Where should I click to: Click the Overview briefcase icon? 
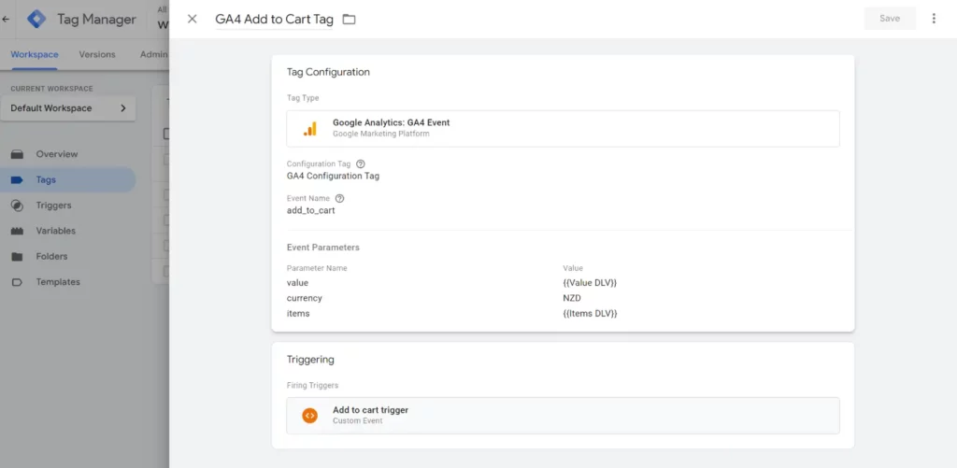pos(17,154)
